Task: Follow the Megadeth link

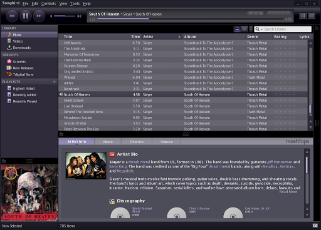Action: pyautogui.click(x=125, y=171)
